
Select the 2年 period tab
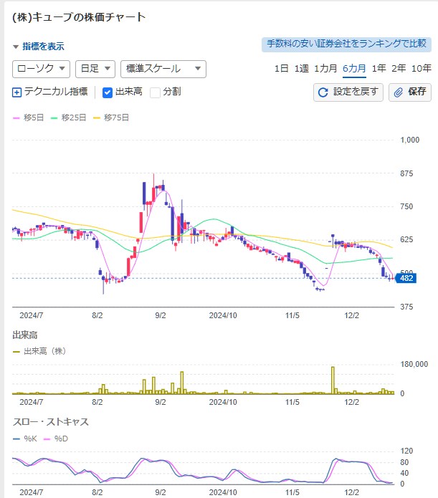[x=399, y=68]
